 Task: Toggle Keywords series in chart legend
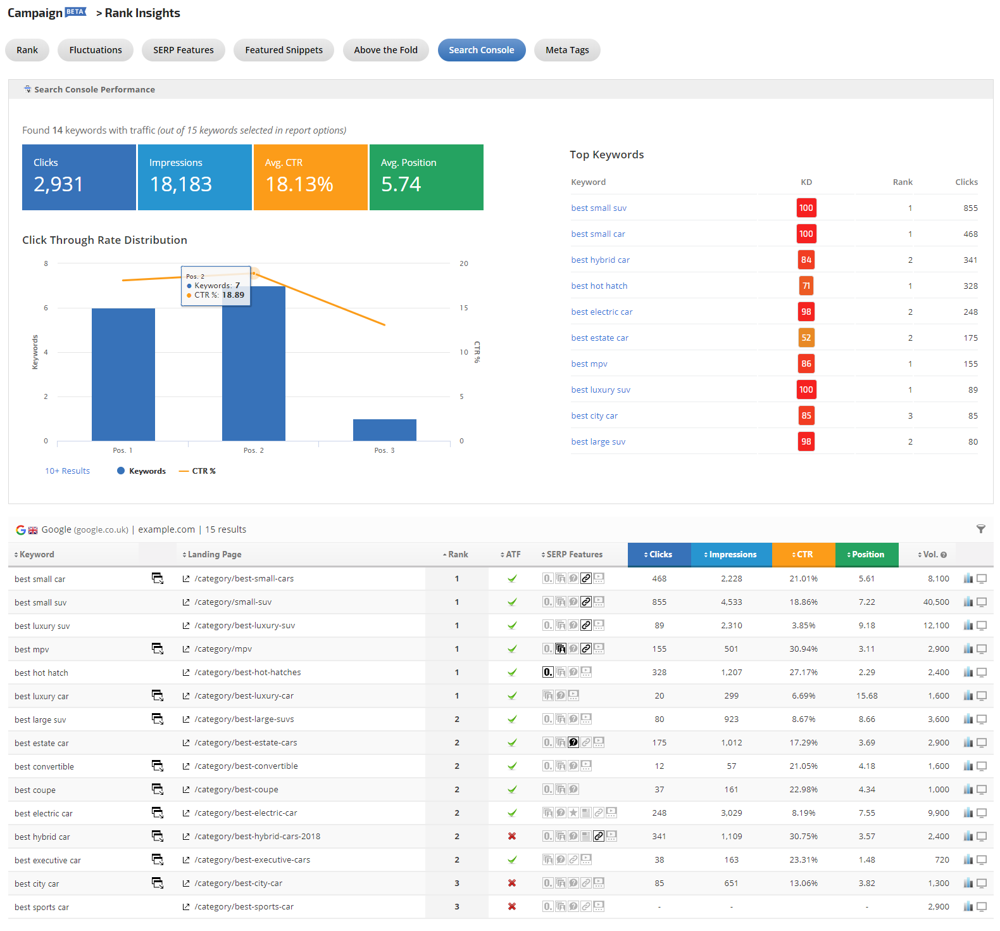point(141,471)
